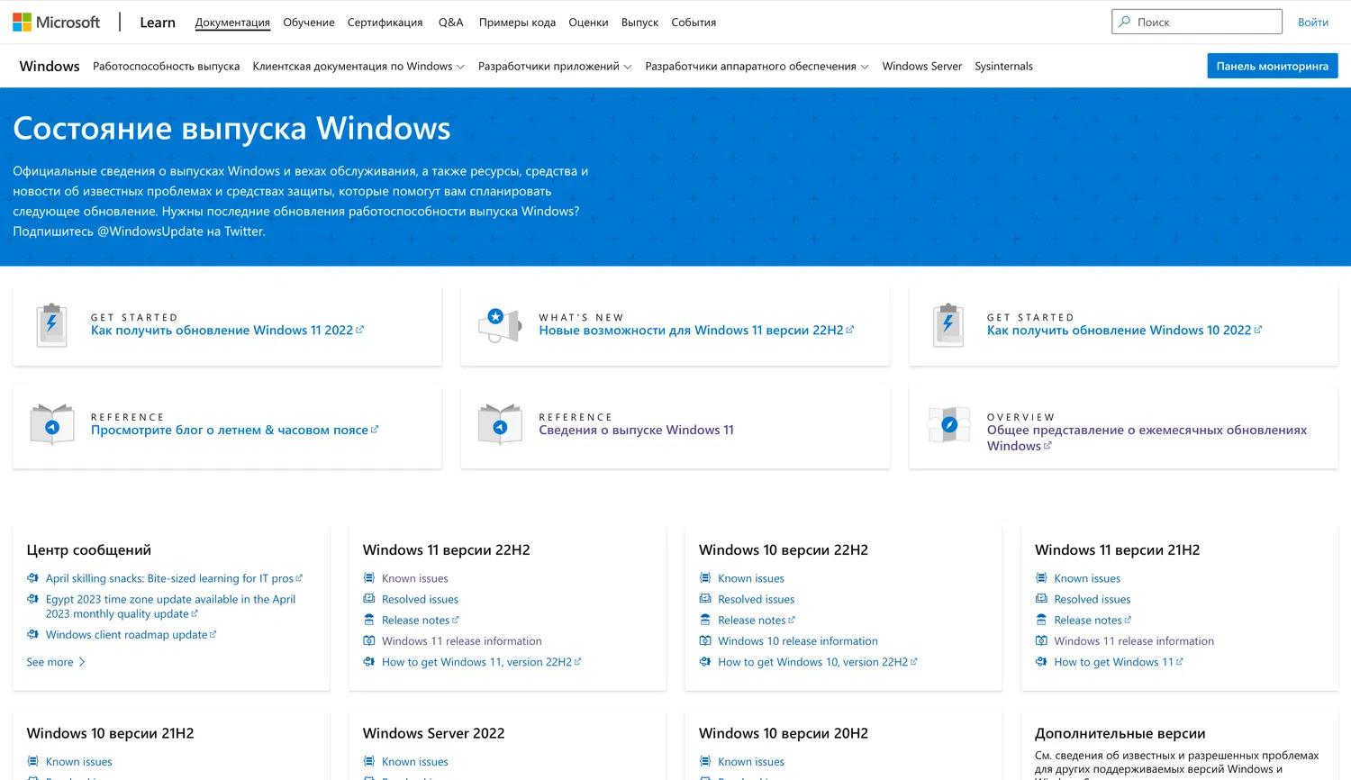Viewport: 1351px width, 780px height.
Task: Open Resolved issues link under Windows 11 21H2
Action: coord(1092,599)
